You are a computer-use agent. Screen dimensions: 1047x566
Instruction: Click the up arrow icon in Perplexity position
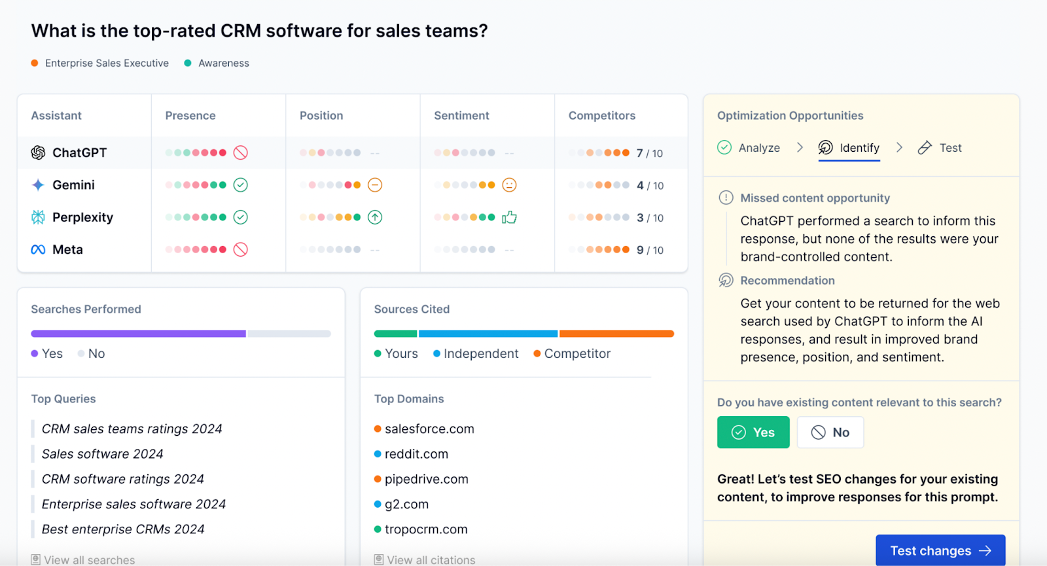click(x=375, y=217)
